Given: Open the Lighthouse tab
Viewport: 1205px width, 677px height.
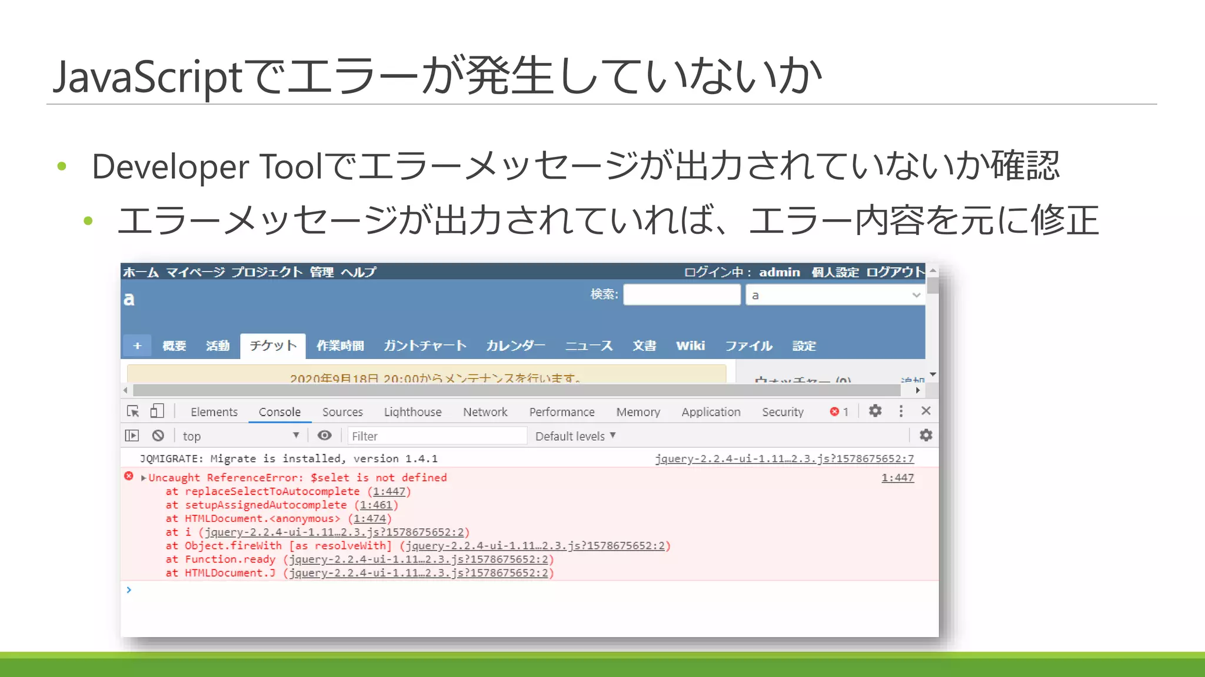Looking at the screenshot, I should [412, 412].
